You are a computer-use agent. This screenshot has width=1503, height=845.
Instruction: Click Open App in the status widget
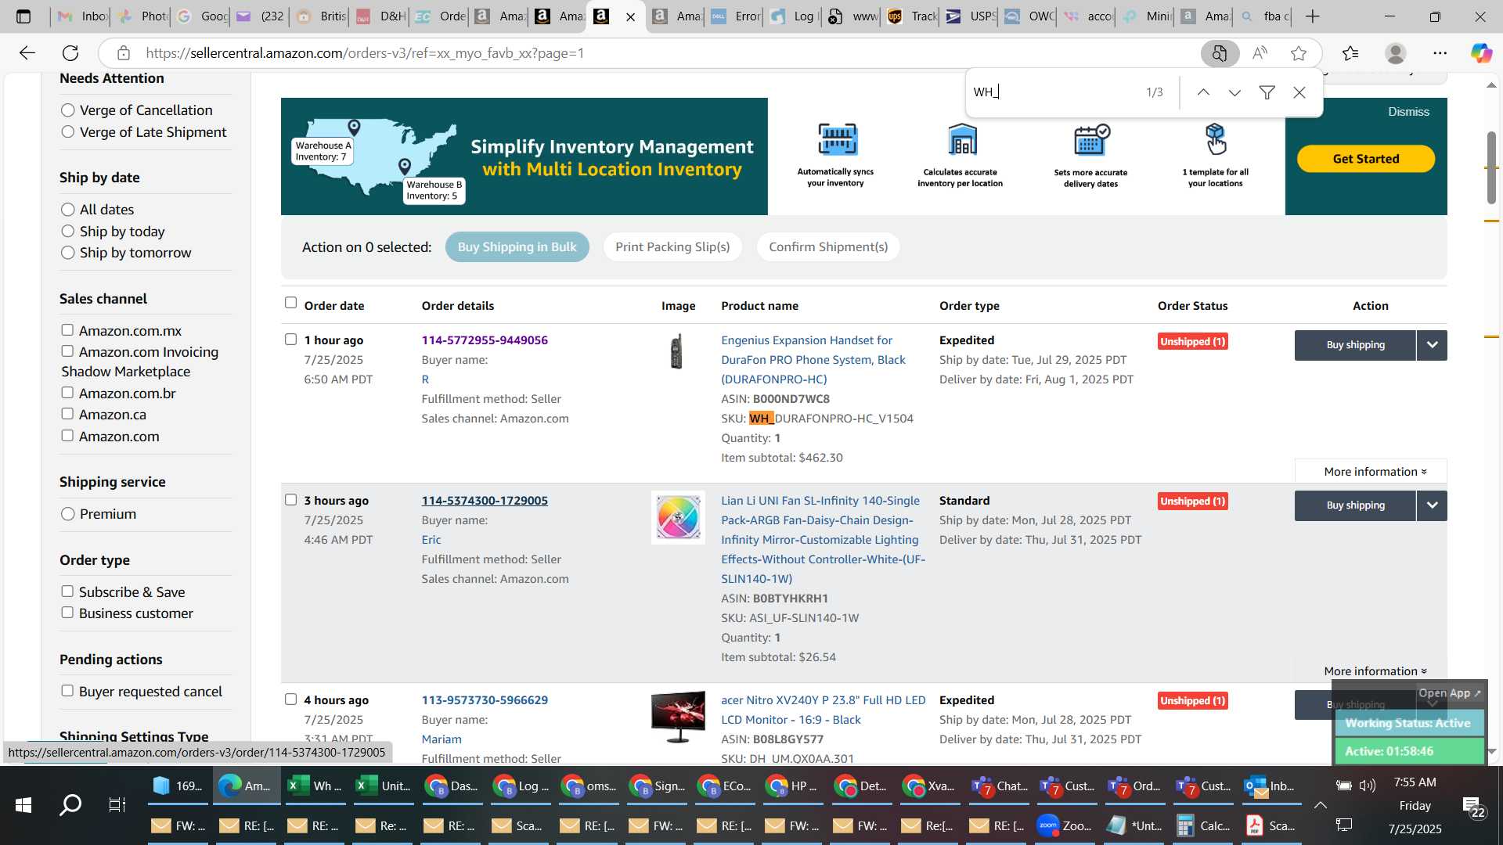click(x=1450, y=693)
